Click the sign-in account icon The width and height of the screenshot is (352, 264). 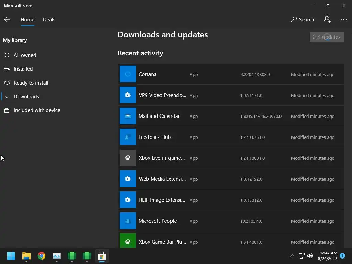pos(327,19)
